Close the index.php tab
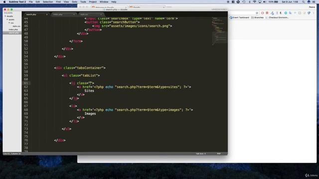 click(x=74, y=14)
